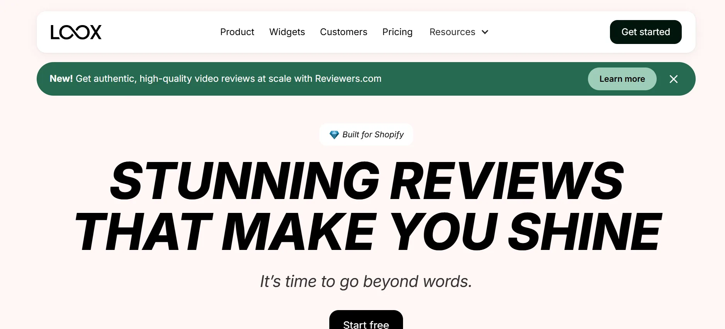The image size is (725, 329).
Task: Click the 'New! Get authentic' banner text
Action: tap(215, 79)
